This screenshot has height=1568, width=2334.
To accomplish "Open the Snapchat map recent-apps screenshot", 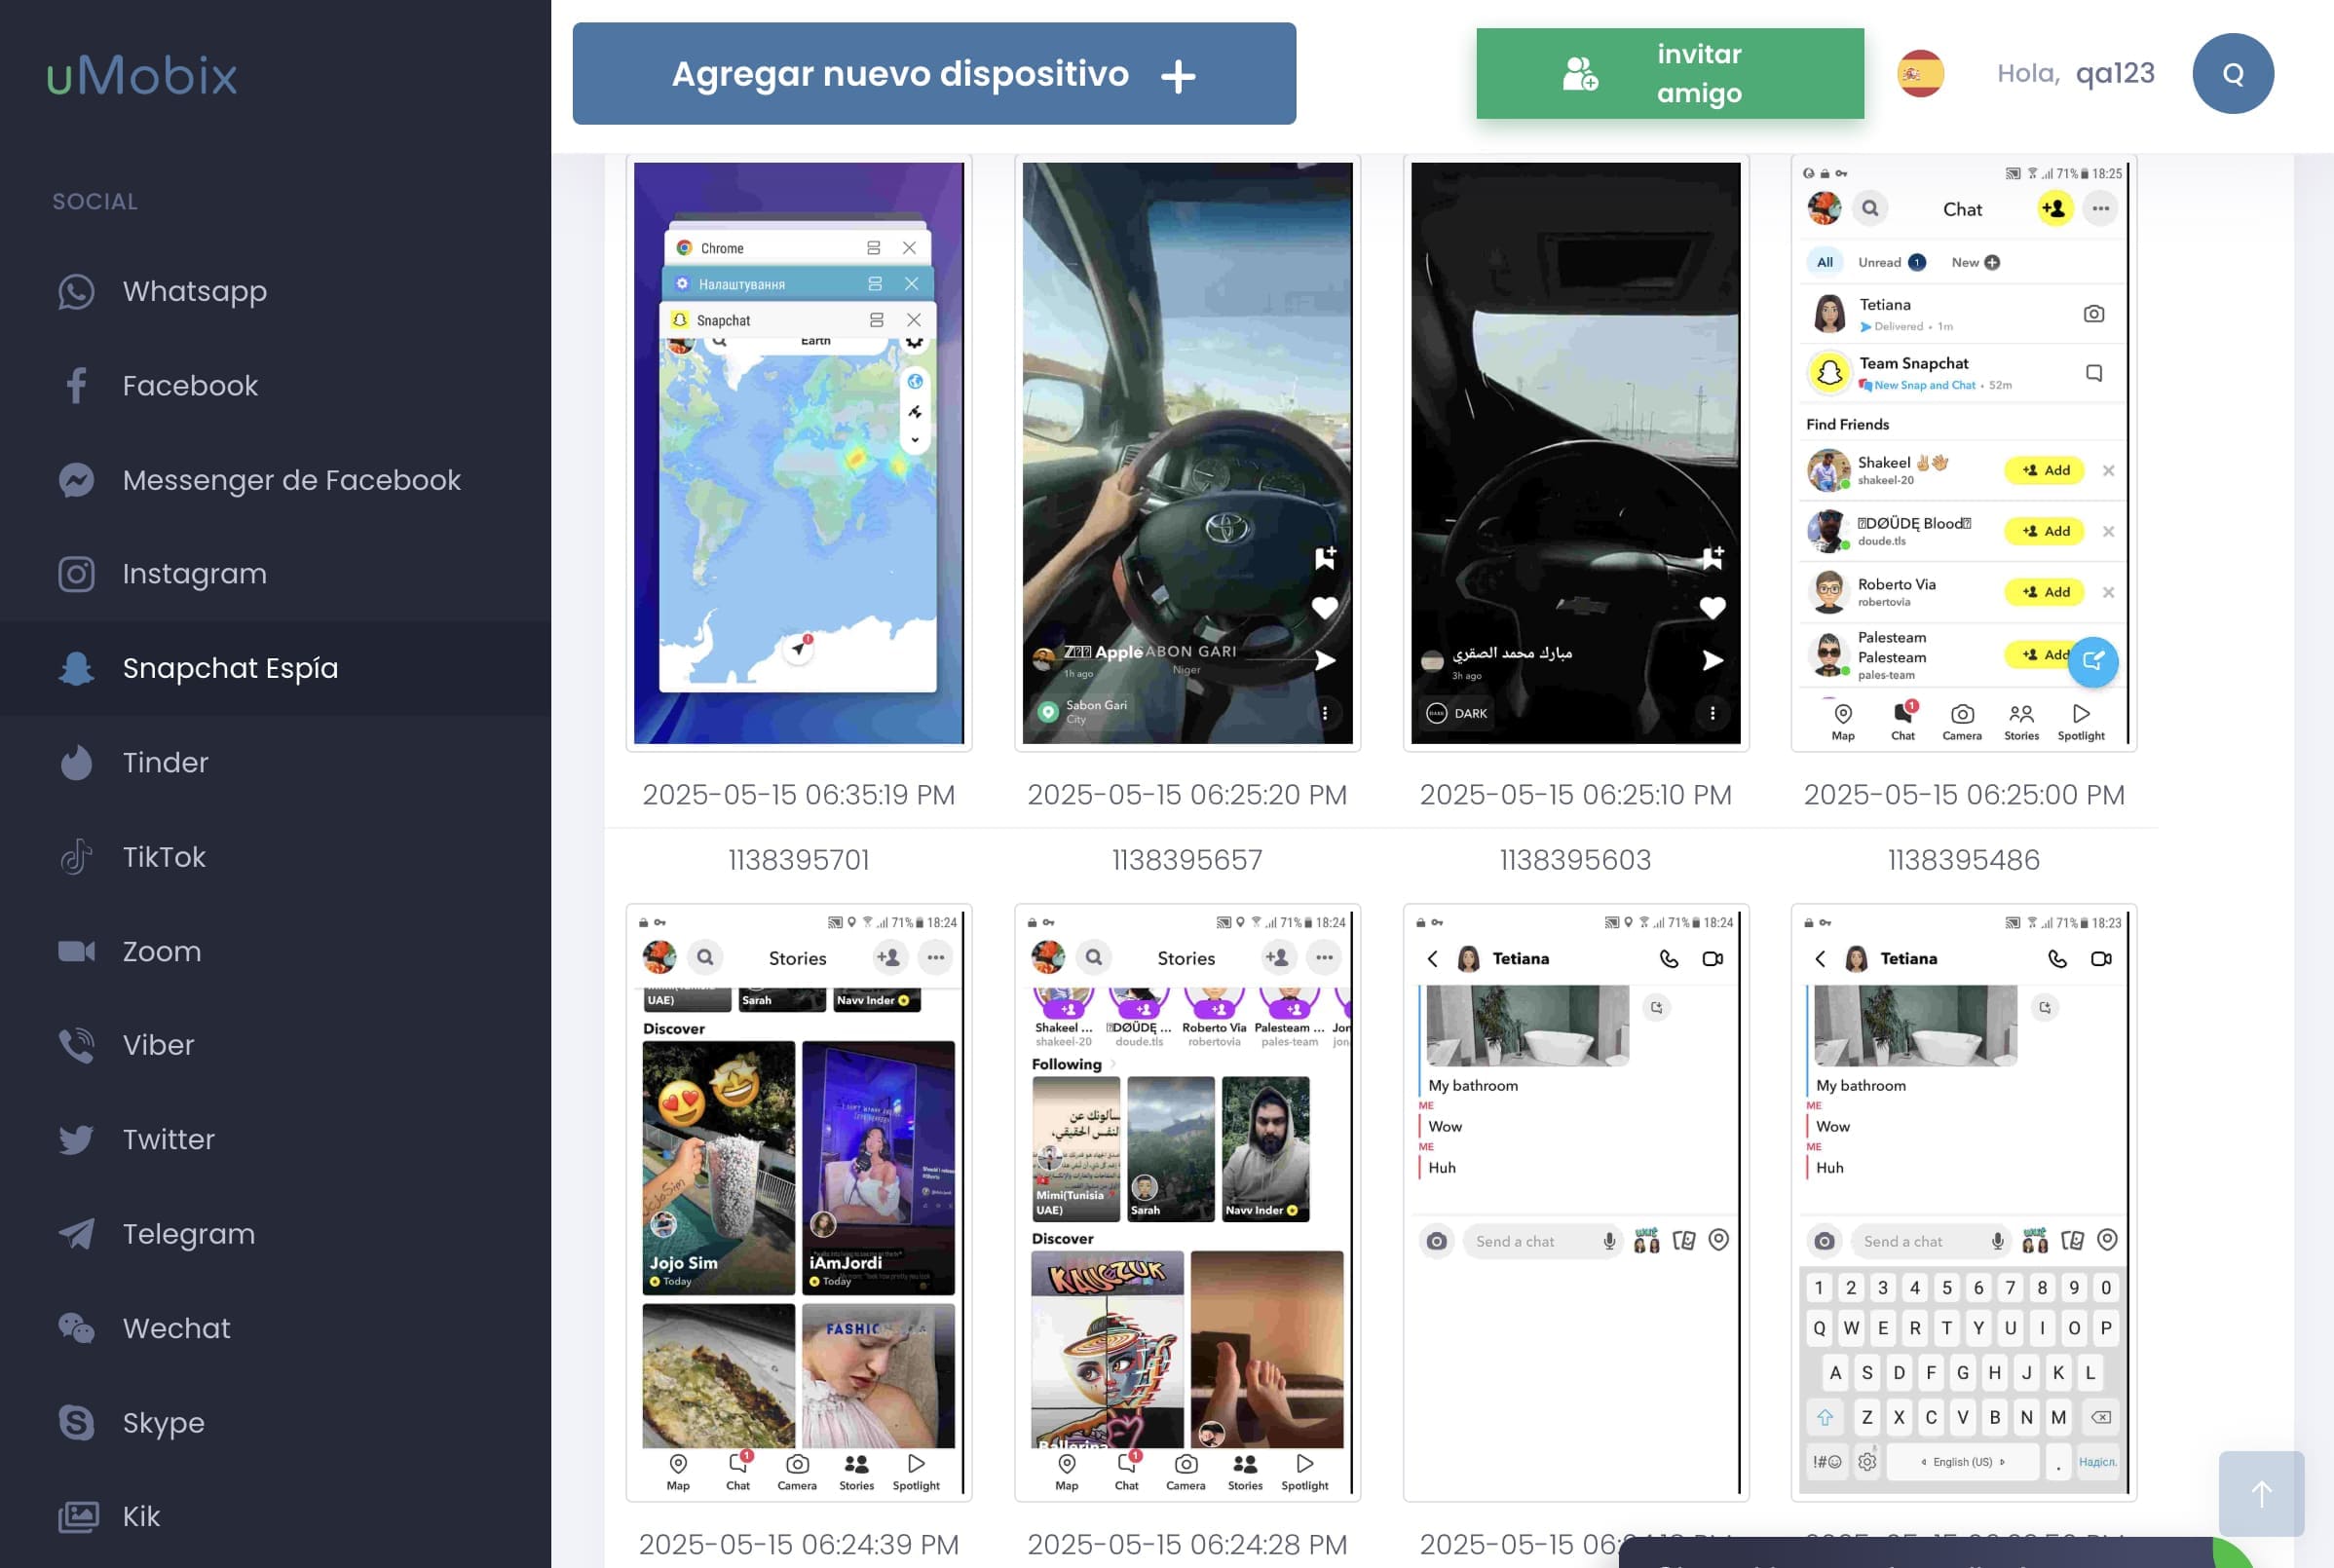I will [799, 453].
